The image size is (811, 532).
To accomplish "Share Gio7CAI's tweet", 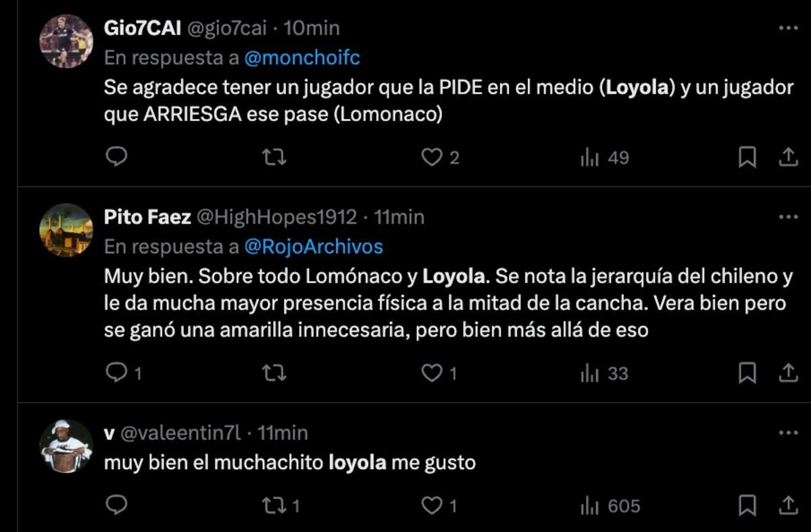I will (x=787, y=158).
